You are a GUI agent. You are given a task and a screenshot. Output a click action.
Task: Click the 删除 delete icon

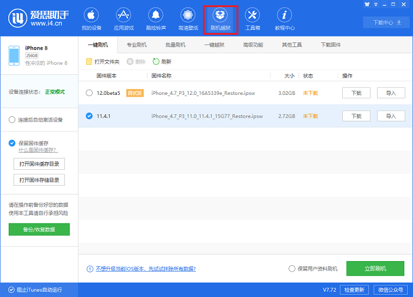click(130, 61)
